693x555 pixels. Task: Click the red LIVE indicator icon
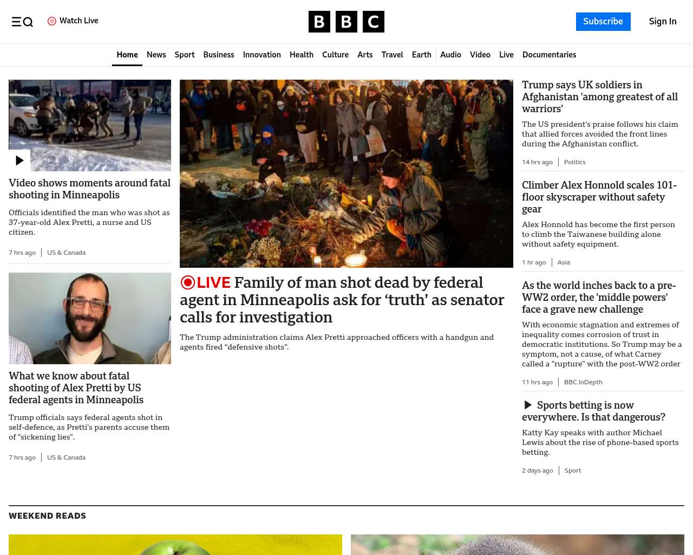coord(188,282)
